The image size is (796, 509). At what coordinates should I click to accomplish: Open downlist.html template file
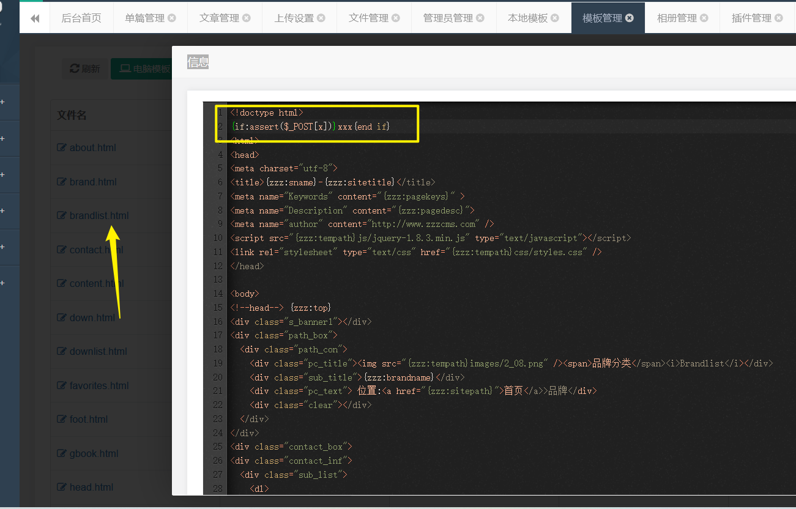pos(99,351)
